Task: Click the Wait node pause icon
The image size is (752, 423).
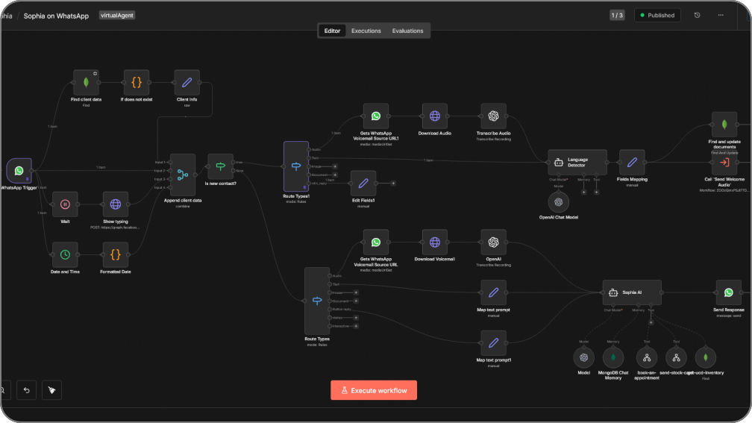Action: point(65,204)
